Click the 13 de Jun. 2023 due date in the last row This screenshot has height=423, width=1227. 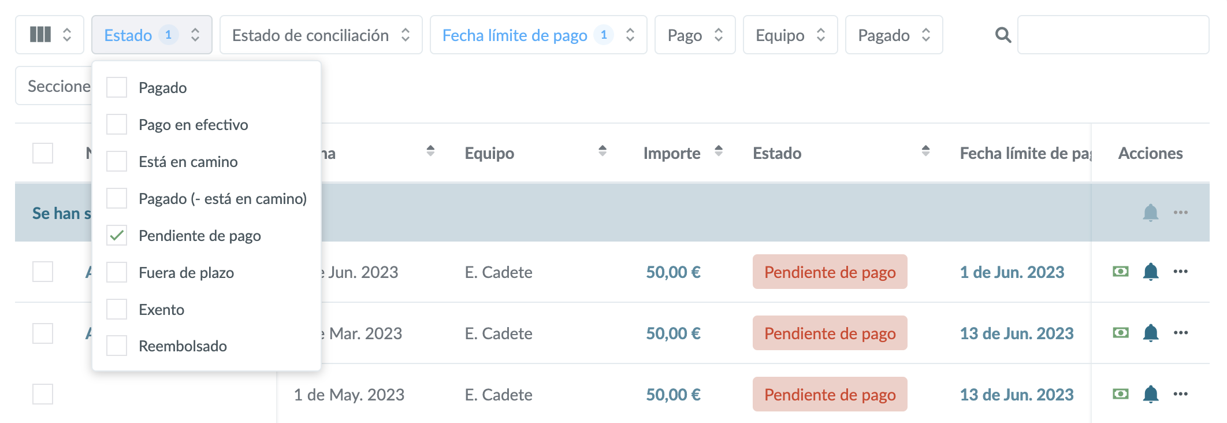click(1016, 395)
